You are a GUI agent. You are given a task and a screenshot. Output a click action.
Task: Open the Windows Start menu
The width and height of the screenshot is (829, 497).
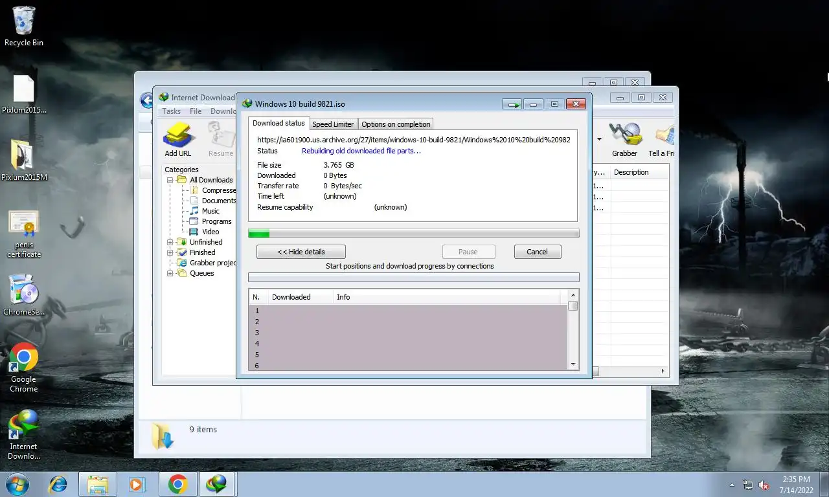point(17,484)
